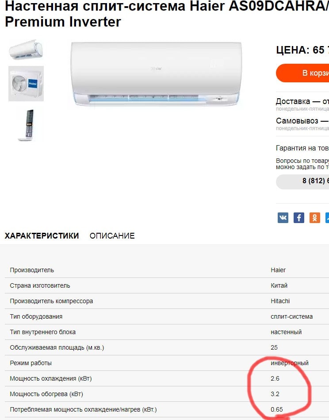Image resolution: width=329 pixels, height=420 pixels.
Task: Click the 8 (812) phone number button
Action: tap(302, 181)
